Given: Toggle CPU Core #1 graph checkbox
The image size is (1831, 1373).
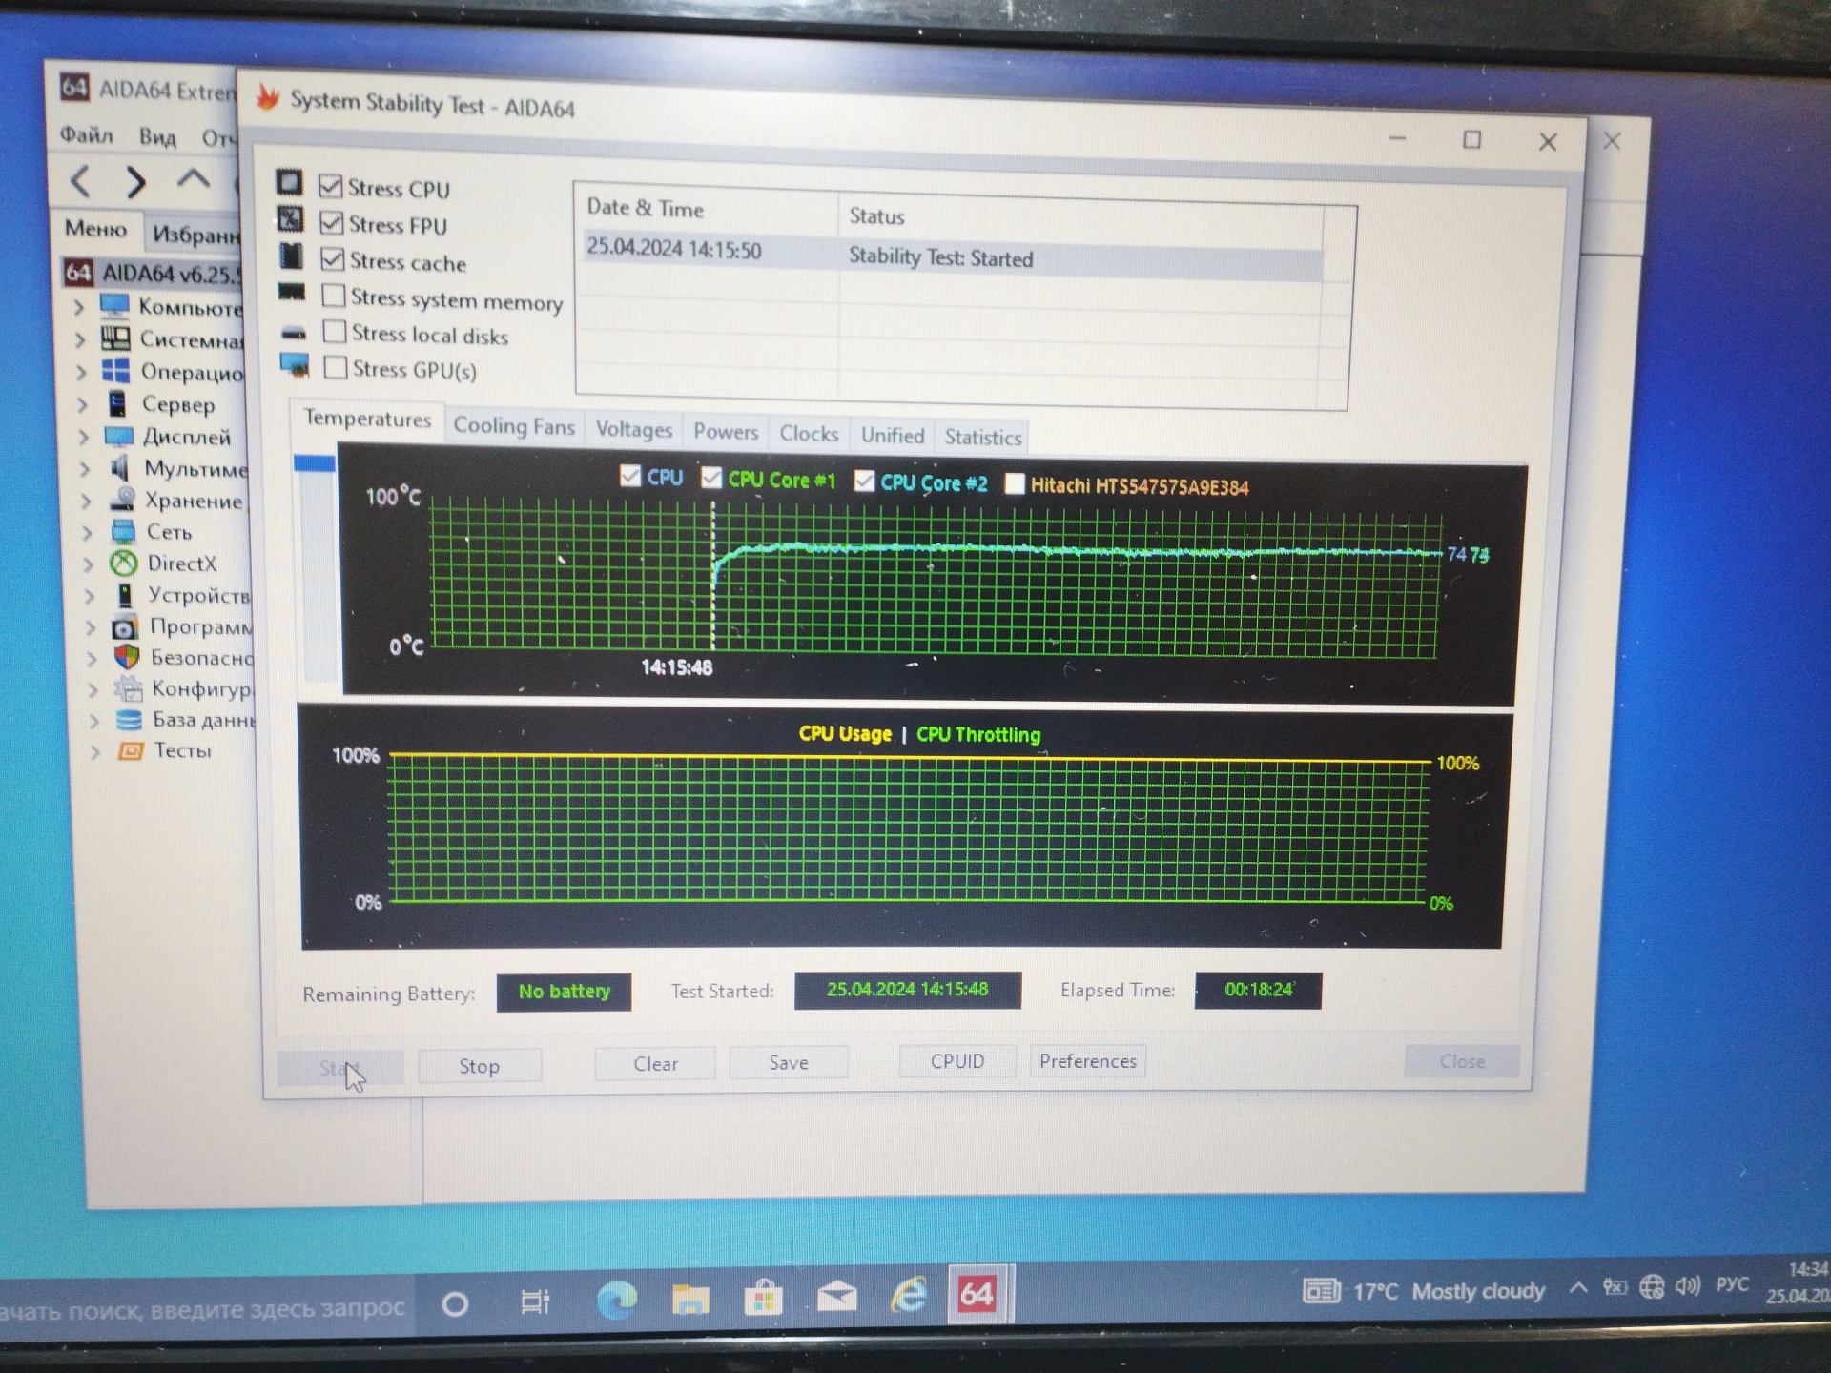Looking at the screenshot, I should click(711, 477).
